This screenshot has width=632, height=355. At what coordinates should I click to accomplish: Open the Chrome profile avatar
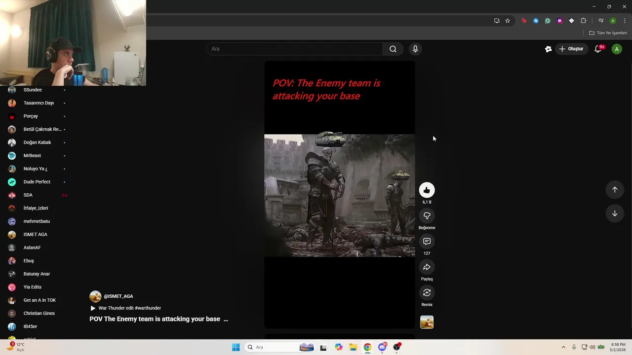click(613, 21)
